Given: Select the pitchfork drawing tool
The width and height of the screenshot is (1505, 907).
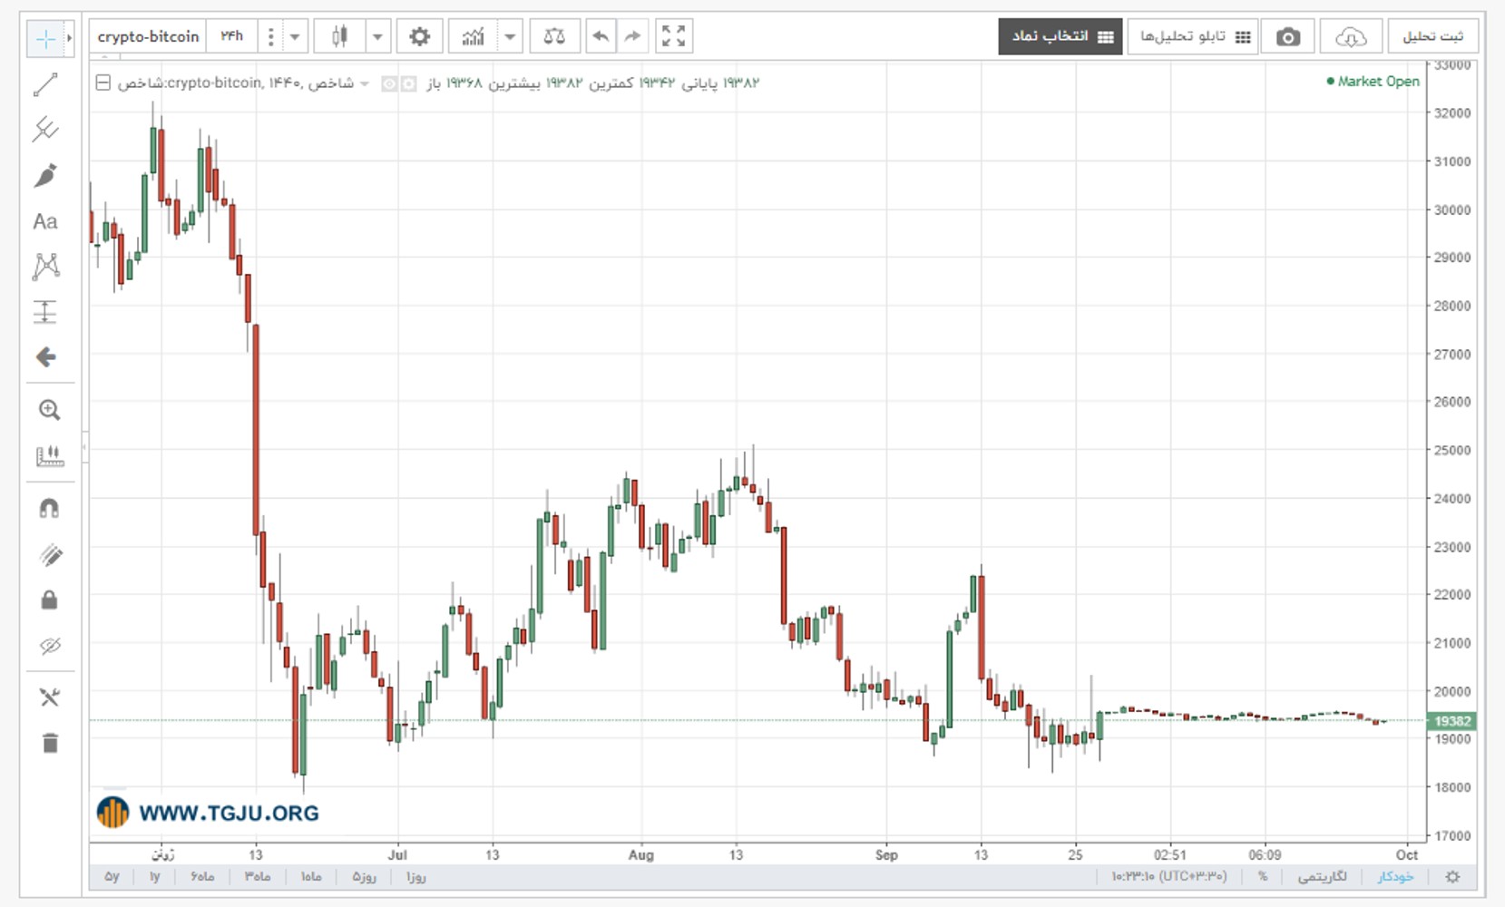Looking at the screenshot, I should tap(45, 129).
